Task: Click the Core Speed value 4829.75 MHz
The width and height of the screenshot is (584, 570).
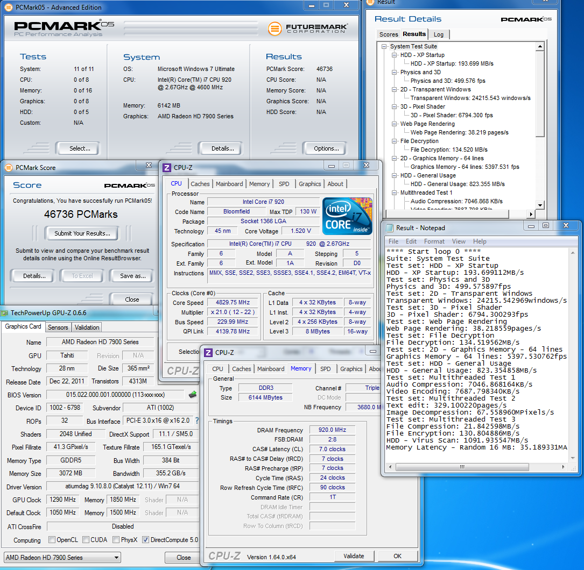Action: click(x=233, y=303)
